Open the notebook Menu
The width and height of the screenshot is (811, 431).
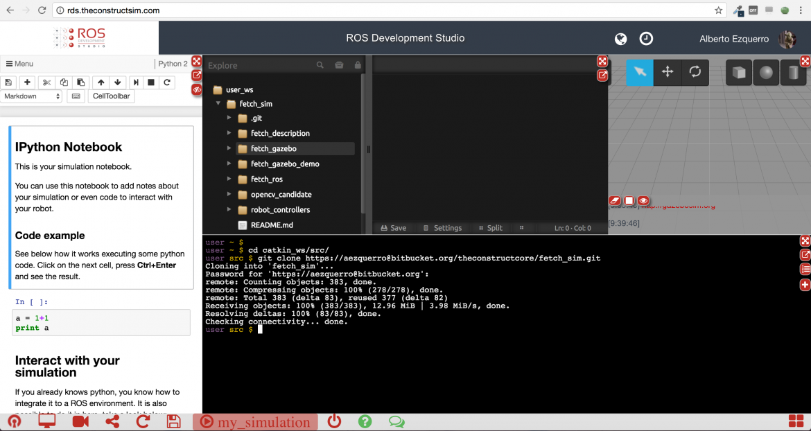click(x=19, y=64)
